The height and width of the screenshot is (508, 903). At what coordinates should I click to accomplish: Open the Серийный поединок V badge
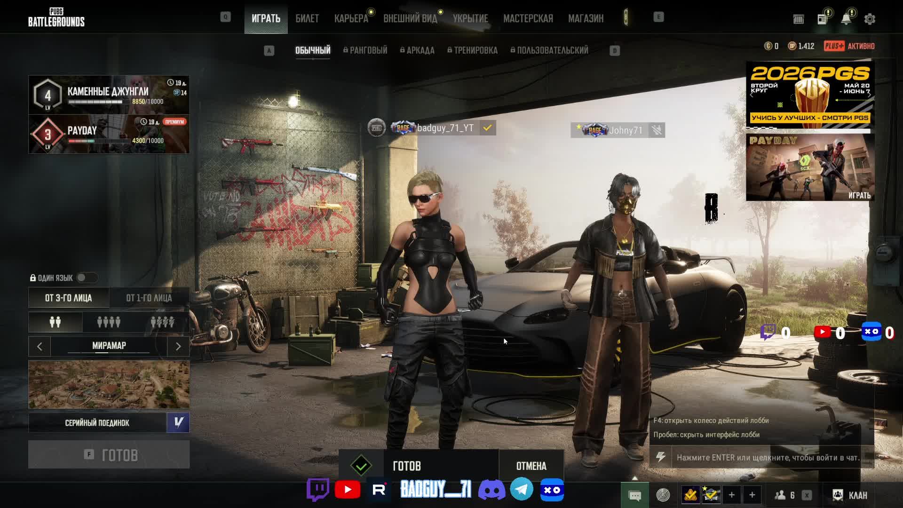(178, 422)
